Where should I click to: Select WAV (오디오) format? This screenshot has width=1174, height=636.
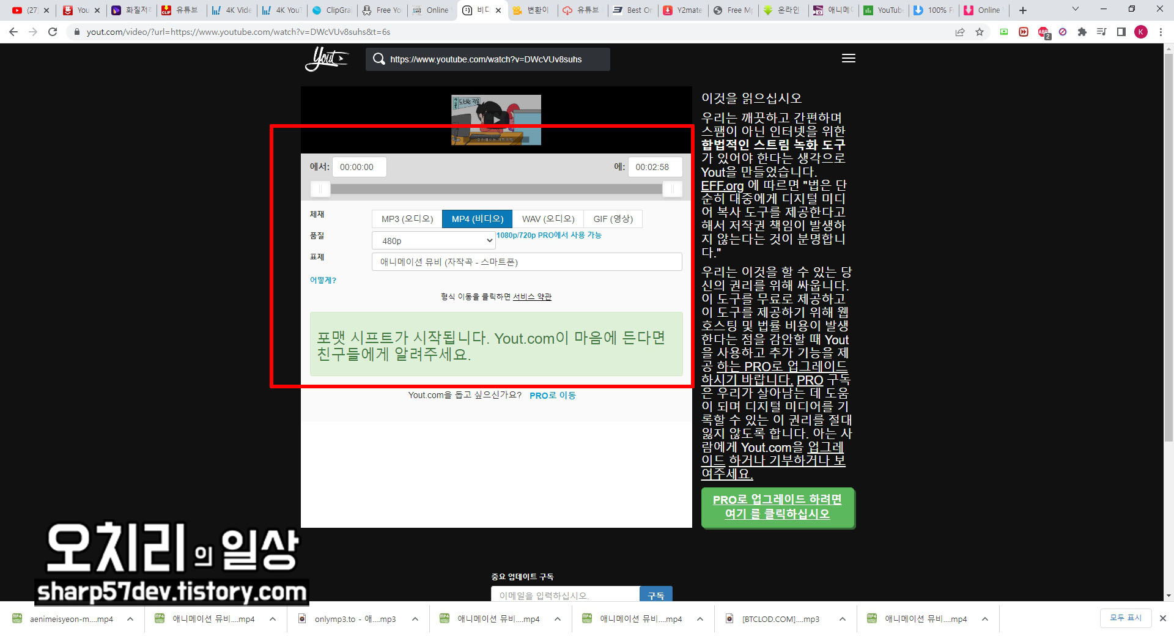coord(548,219)
